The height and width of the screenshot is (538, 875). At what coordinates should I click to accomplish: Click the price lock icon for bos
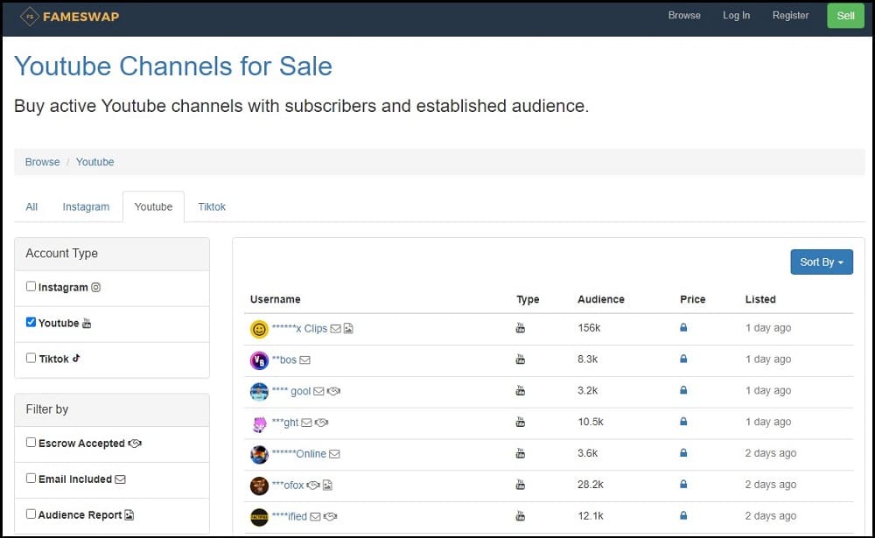pos(683,359)
